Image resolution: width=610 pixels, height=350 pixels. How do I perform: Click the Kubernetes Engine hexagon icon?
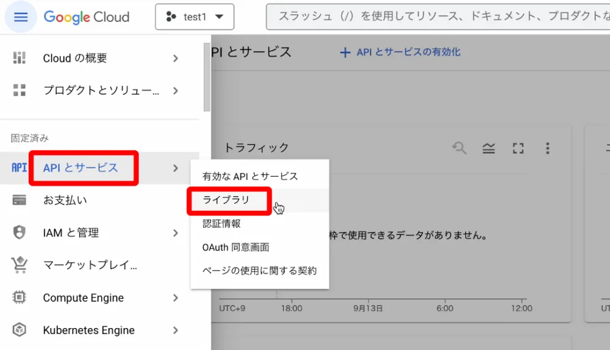point(19,330)
